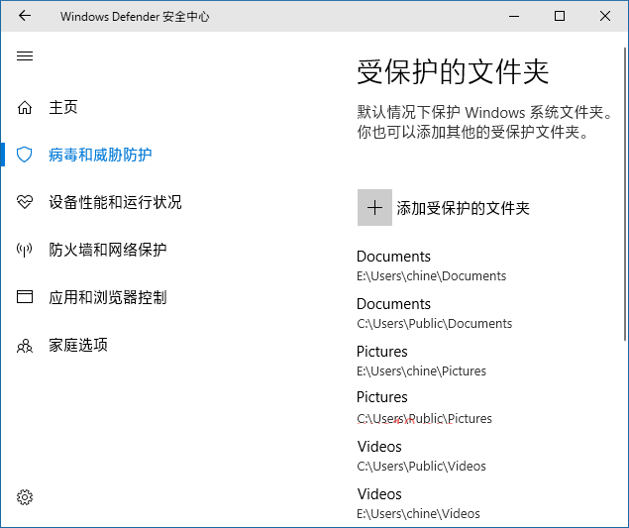Viewport: 629px width, 528px height.
Task: Click the home (主页) house icon
Action: 25,107
